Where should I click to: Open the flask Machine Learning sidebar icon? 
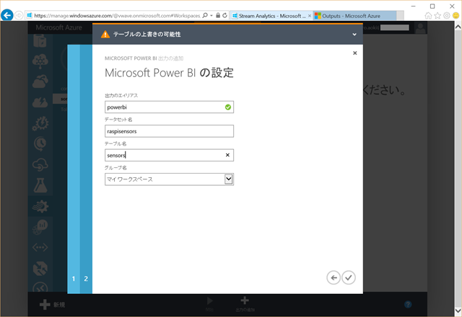40,185
